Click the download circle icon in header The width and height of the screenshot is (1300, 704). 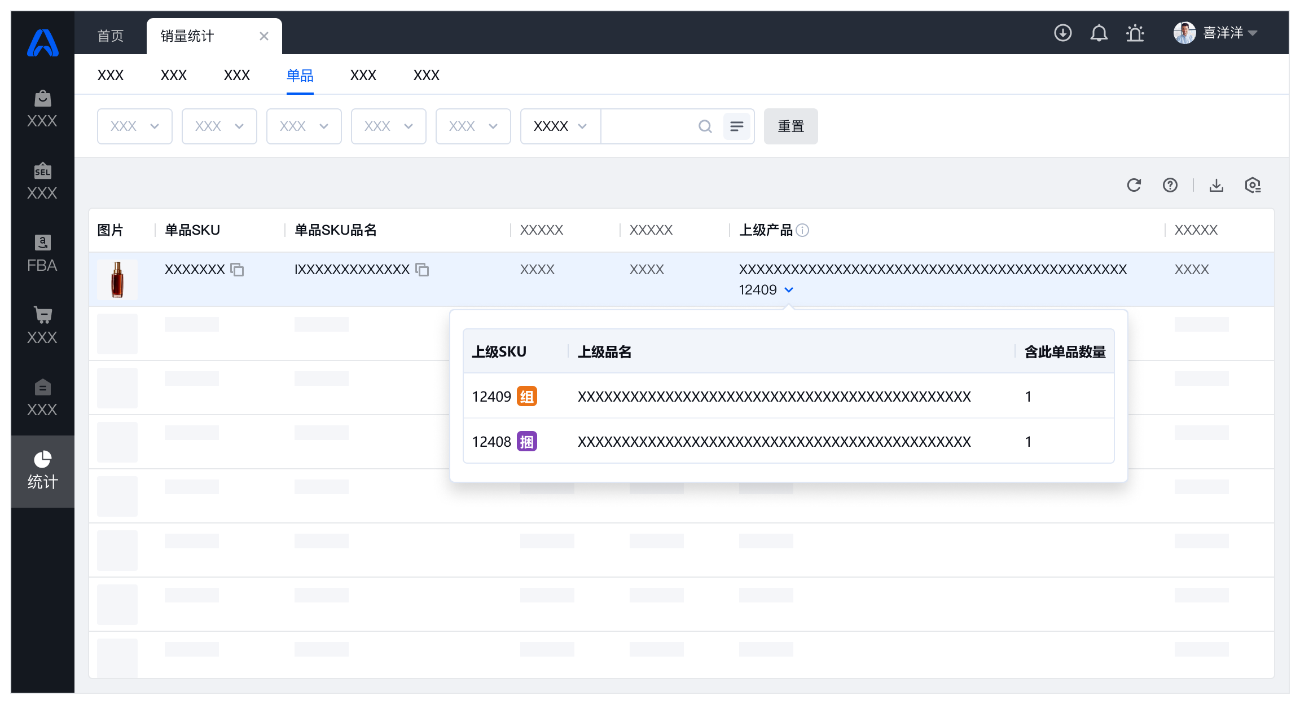point(1062,33)
